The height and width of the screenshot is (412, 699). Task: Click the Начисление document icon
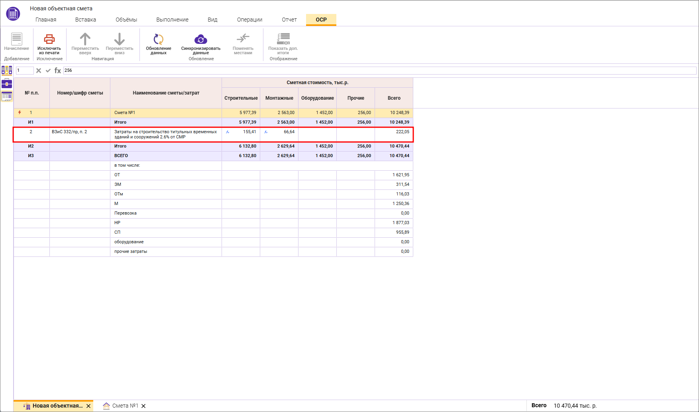pos(16,39)
